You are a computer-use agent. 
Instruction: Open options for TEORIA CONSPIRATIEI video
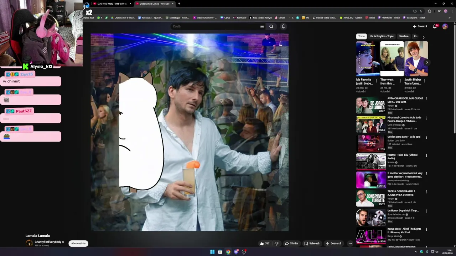[x=426, y=192]
